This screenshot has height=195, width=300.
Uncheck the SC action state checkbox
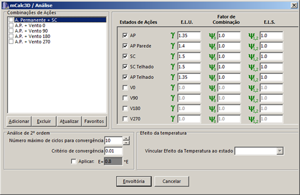(125, 56)
